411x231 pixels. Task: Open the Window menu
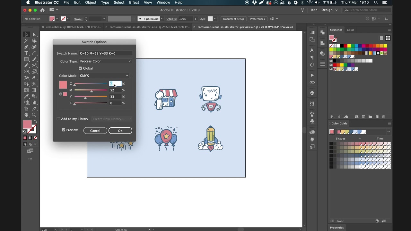163,3
